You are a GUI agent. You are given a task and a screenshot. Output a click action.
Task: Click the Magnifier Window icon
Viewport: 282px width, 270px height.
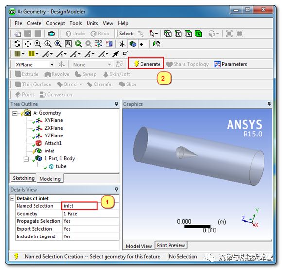coord(69,44)
